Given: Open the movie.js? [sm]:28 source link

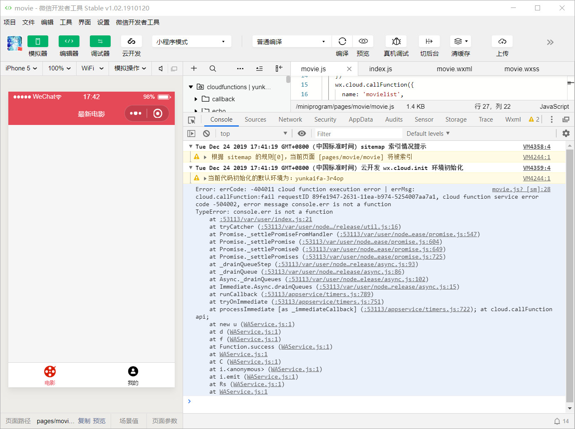Looking at the screenshot, I should coord(521,190).
